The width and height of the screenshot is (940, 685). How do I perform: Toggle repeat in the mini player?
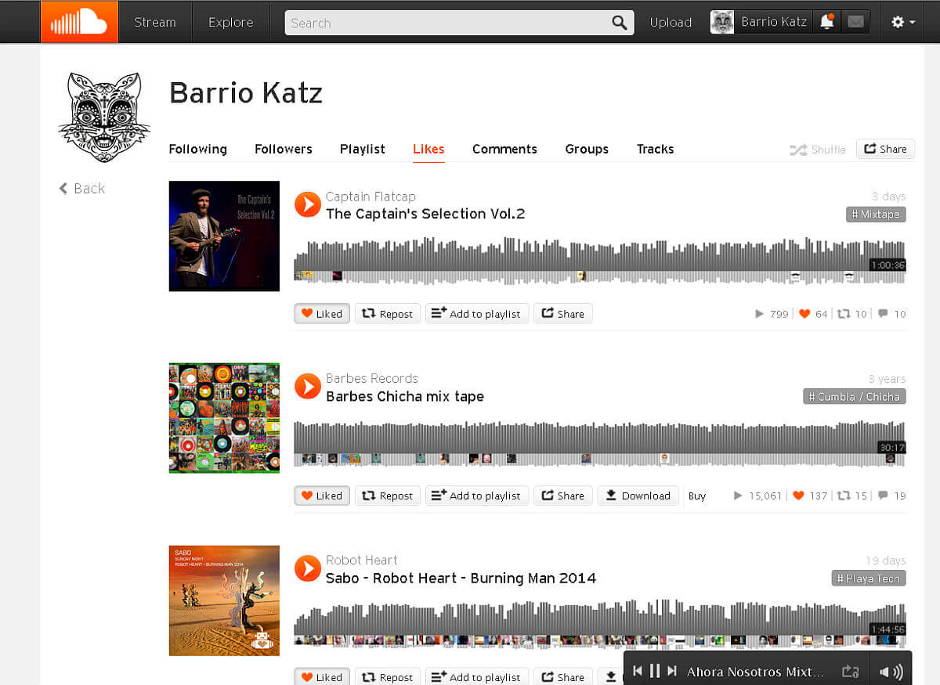[851, 672]
